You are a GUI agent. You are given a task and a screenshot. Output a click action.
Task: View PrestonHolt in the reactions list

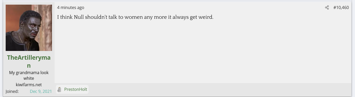tap(76, 89)
